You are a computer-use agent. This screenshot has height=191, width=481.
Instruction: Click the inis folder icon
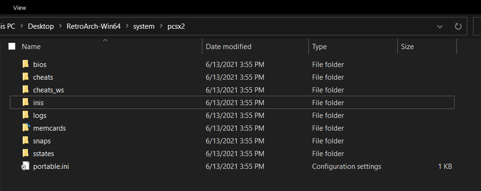coord(26,102)
